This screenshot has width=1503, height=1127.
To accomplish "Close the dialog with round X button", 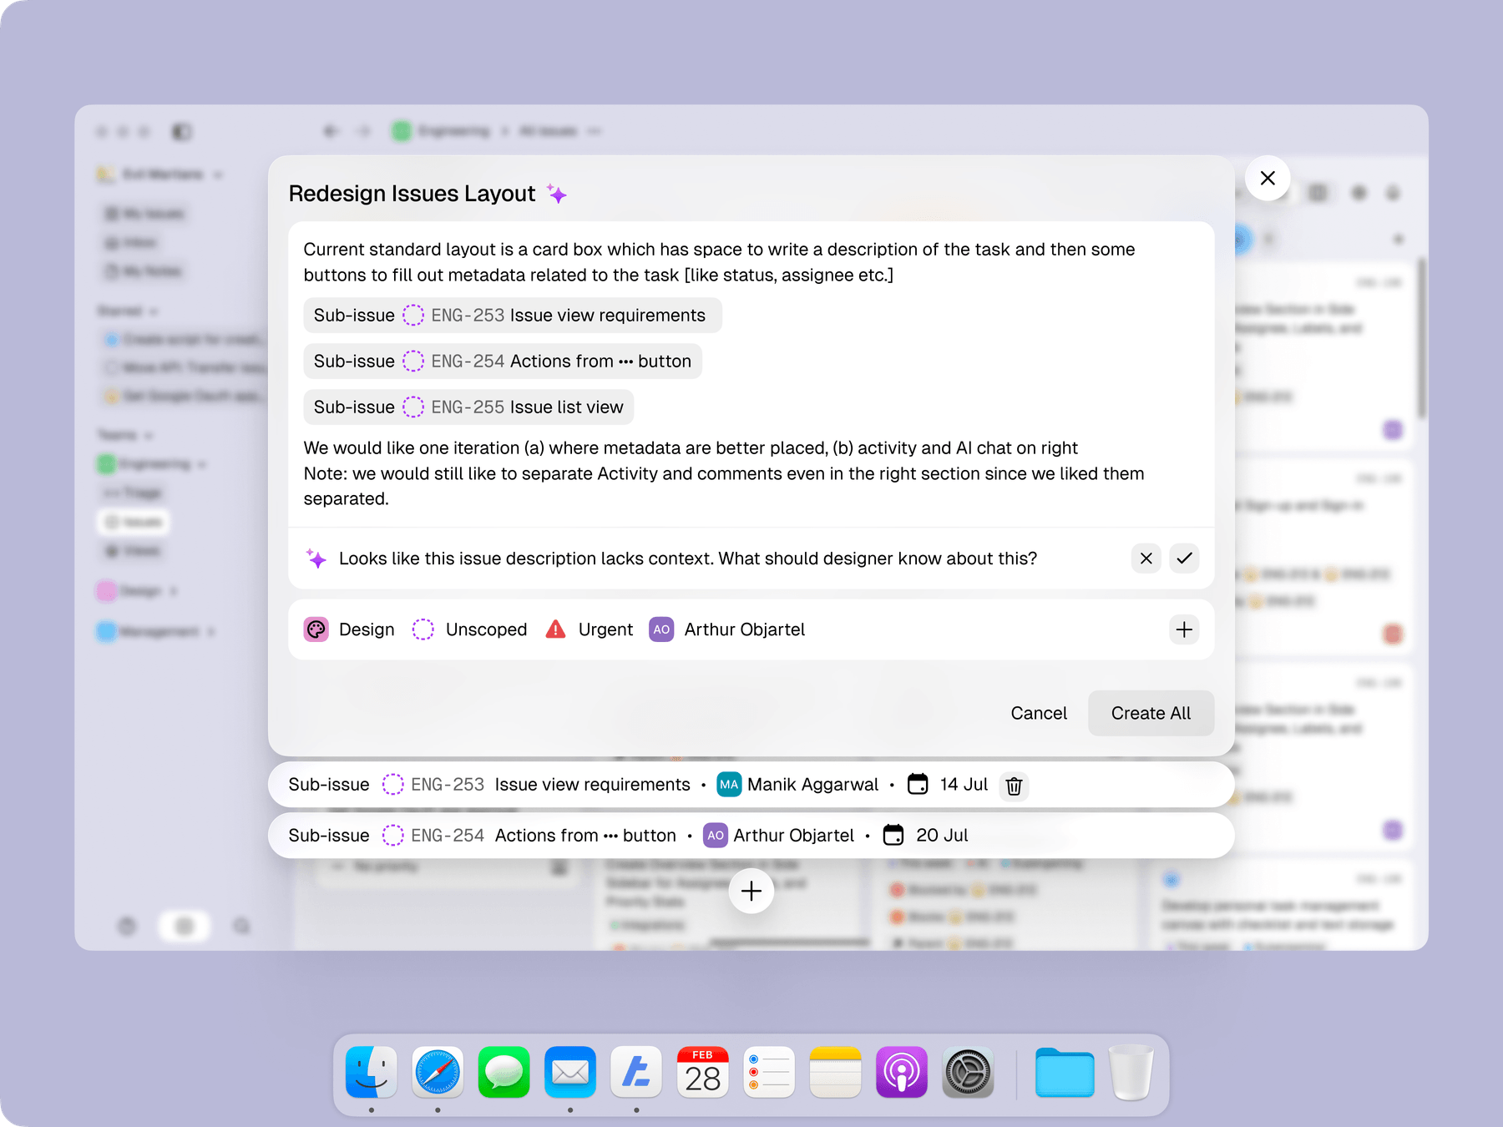I will pos(1267,178).
